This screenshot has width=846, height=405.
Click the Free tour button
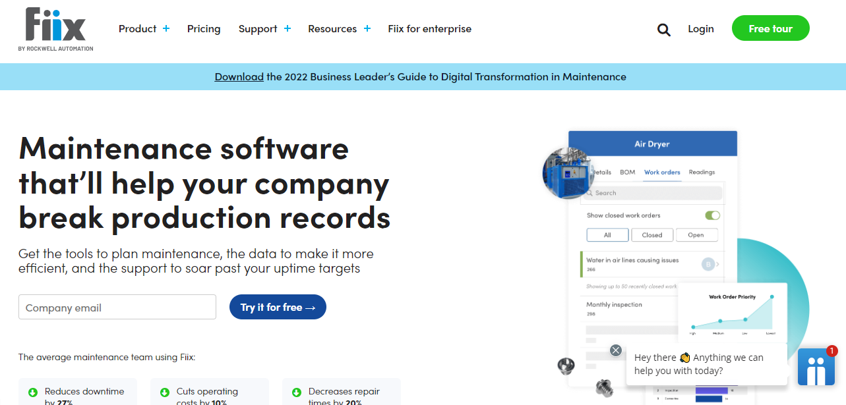(770, 29)
